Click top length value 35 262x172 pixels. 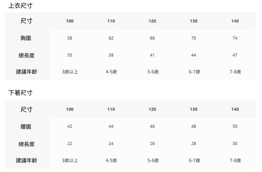[70, 55]
